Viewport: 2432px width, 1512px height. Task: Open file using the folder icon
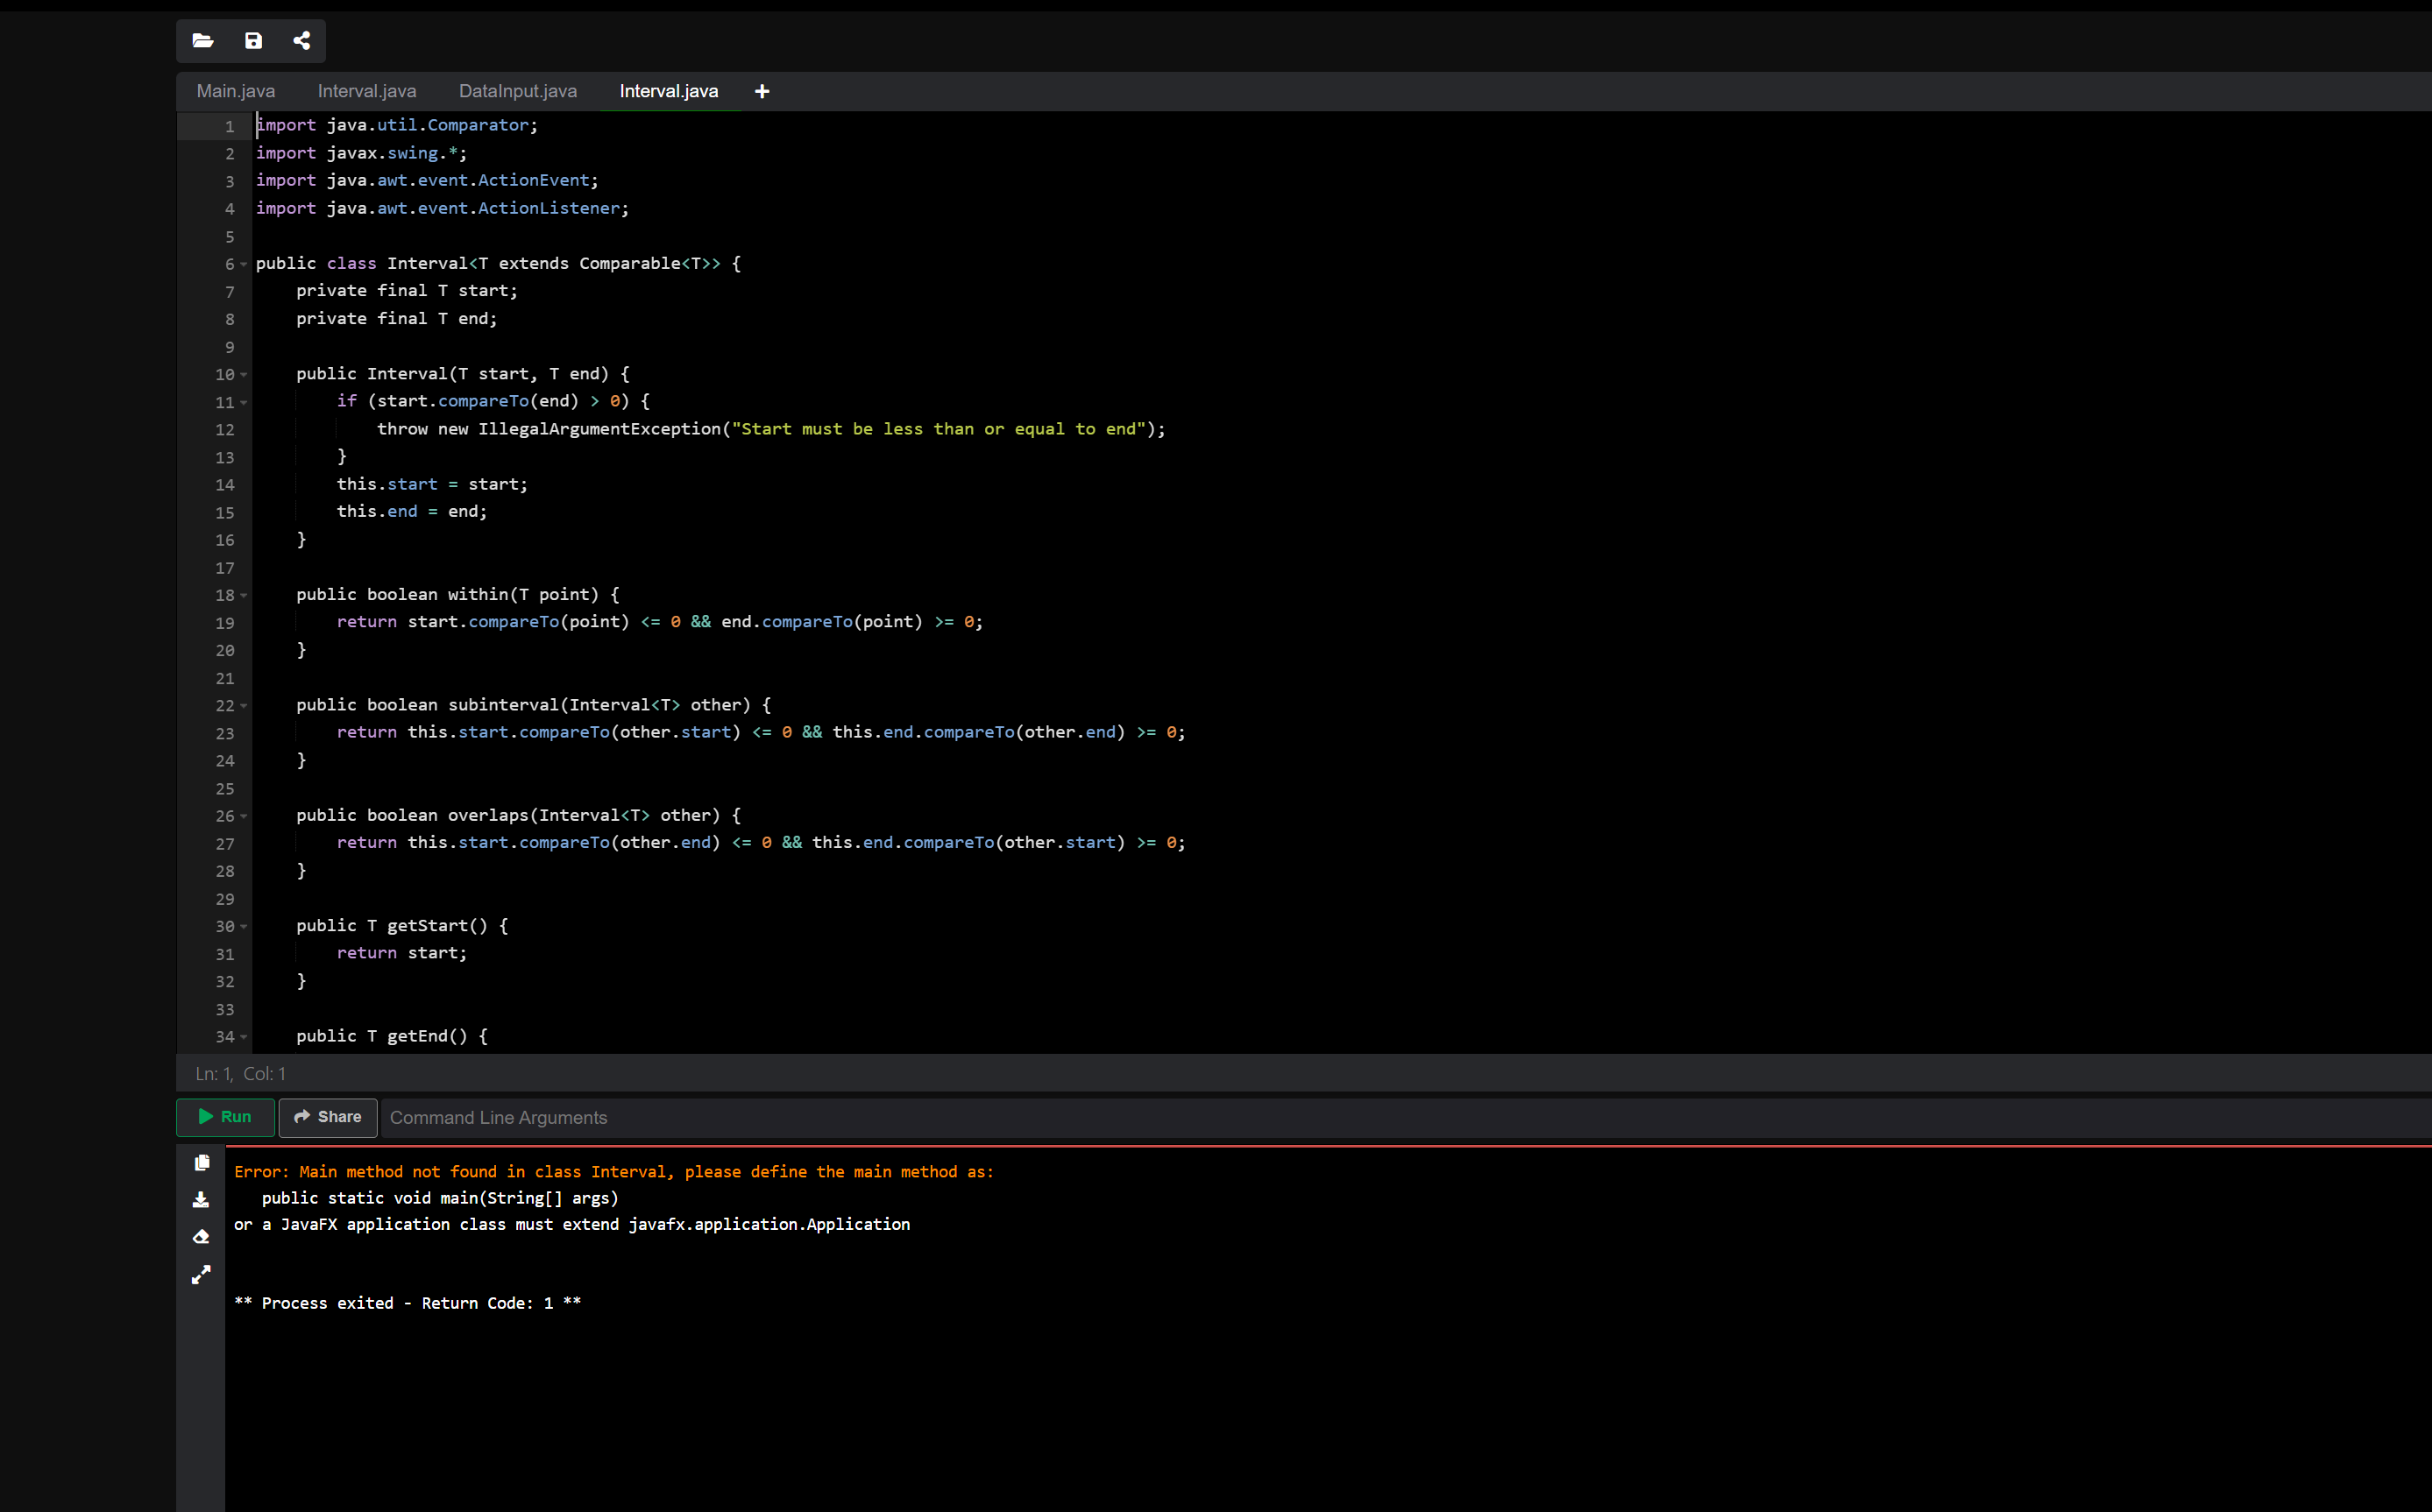pyautogui.click(x=203, y=41)
